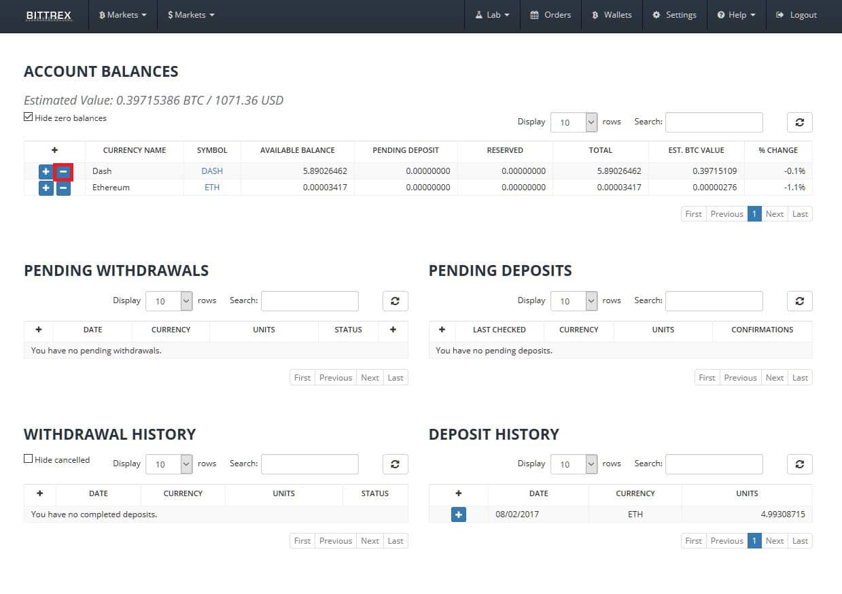Refresh the Pending Deposits list

(x=799, y=300)
